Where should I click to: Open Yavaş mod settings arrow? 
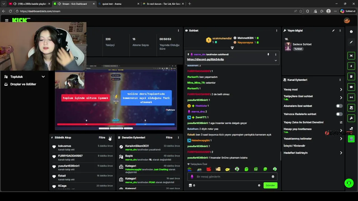click(341, 90)
